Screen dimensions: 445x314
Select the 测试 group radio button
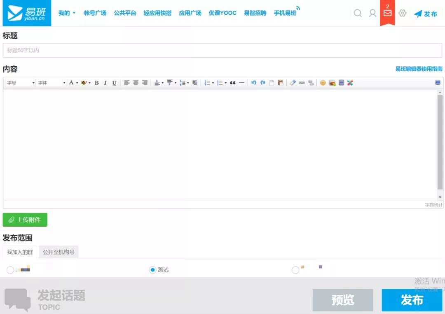pos(153,270)
